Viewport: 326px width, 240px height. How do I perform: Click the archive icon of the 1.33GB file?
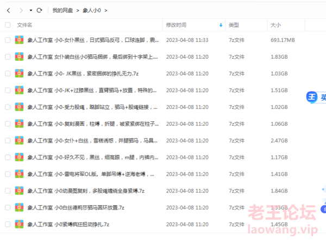19,207
